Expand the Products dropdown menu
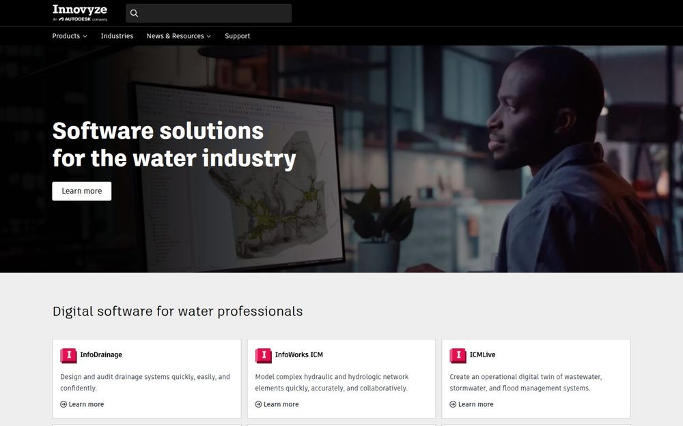The image size is (683, 426). [x=70, y=36]
